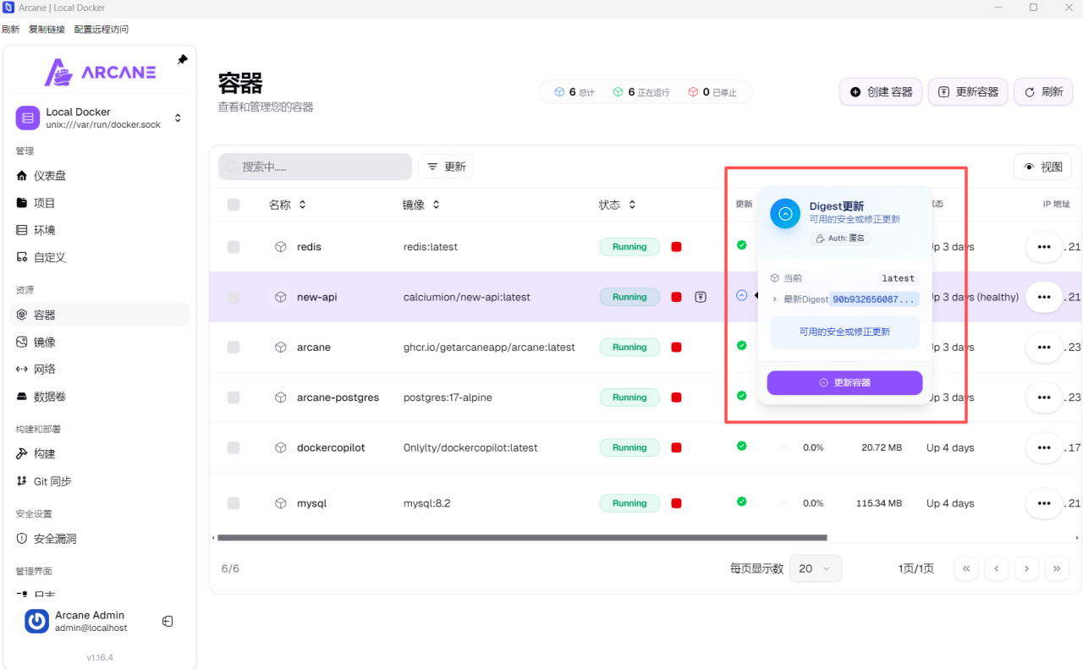Click the 创建容器 button
Screen dimensions: 1083x669
881,92
